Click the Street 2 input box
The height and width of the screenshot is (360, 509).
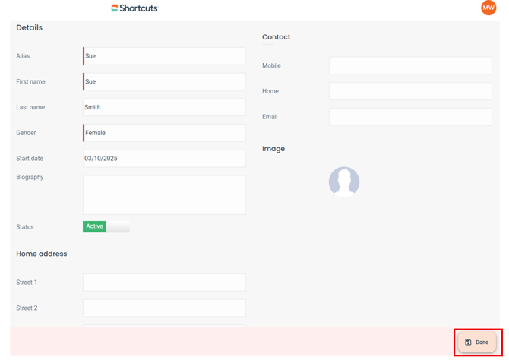165,308
